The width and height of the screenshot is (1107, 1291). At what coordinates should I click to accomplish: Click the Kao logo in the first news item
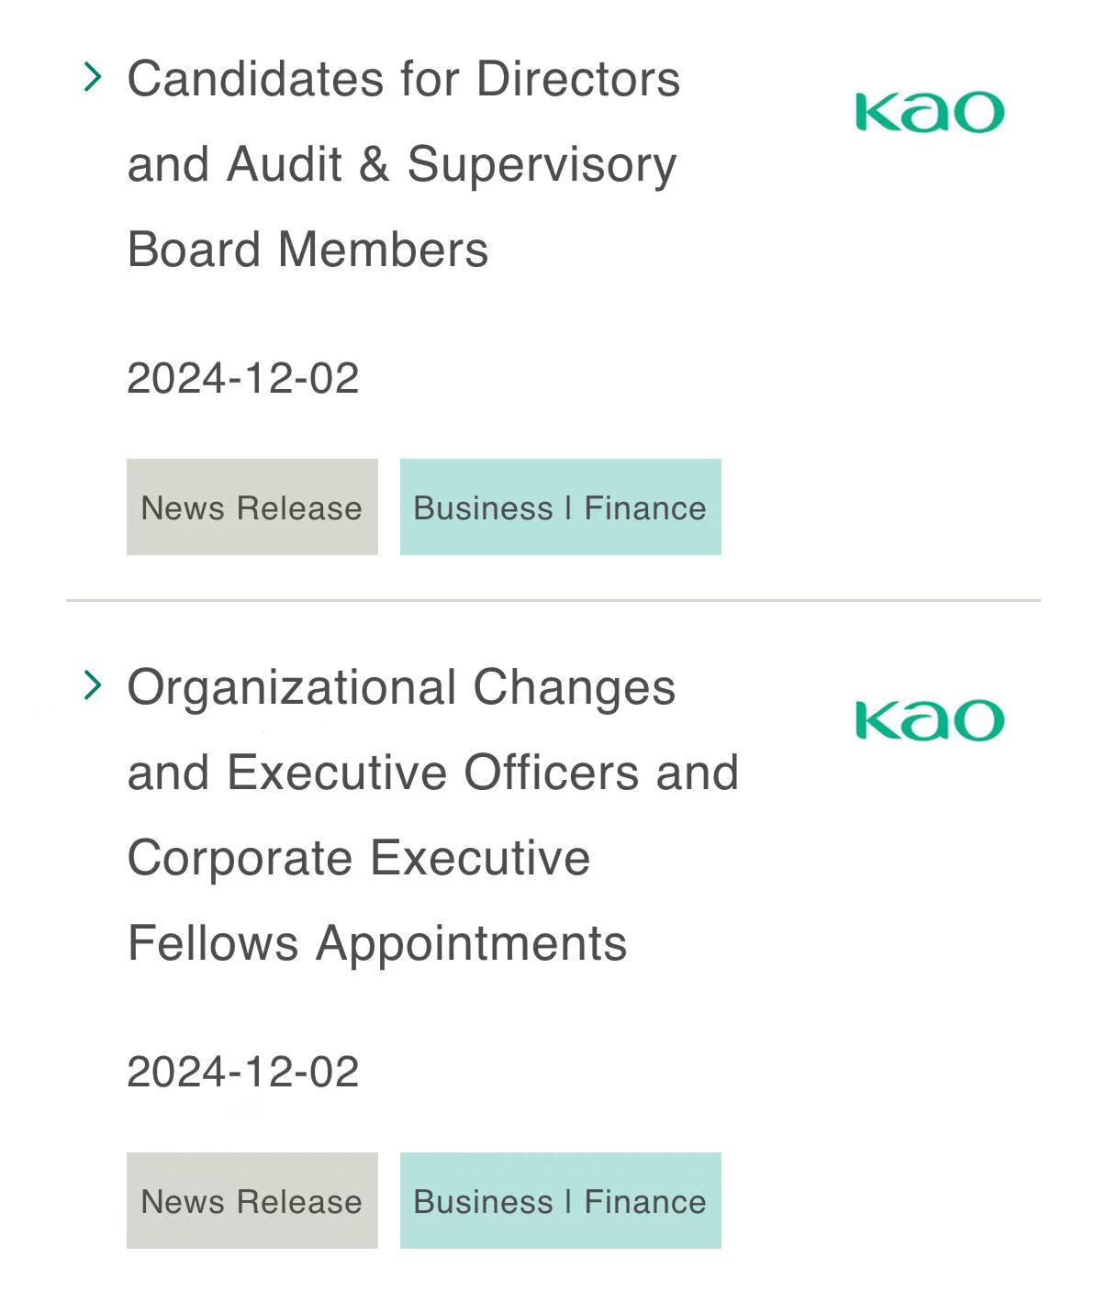click(x=929, y=113)
